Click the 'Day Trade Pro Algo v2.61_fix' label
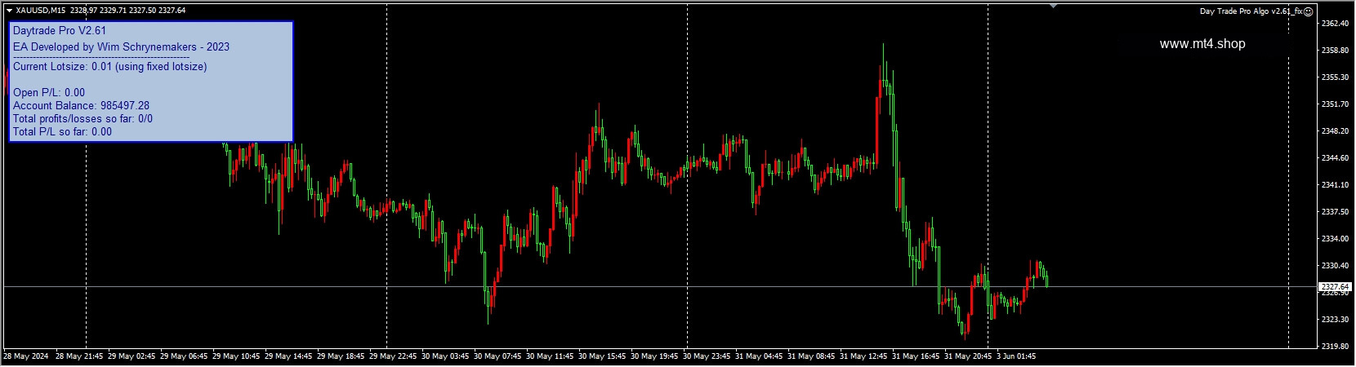Image resolution: width=1356 pixels, height=367 pixels. 1251,11
